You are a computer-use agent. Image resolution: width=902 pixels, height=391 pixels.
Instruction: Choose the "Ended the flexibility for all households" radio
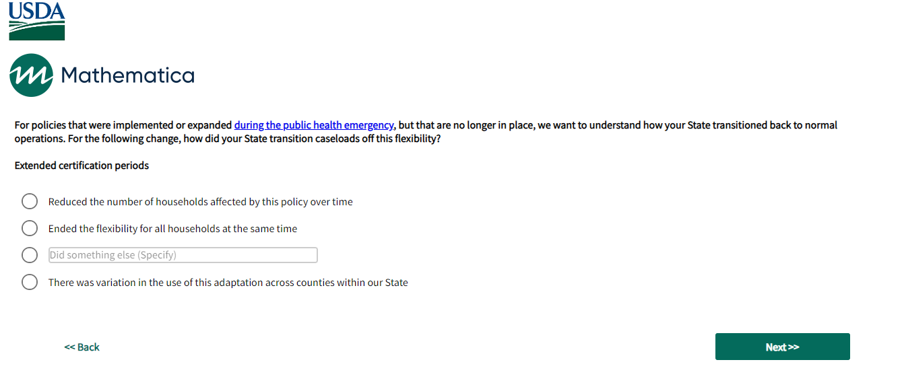point(30,228)
